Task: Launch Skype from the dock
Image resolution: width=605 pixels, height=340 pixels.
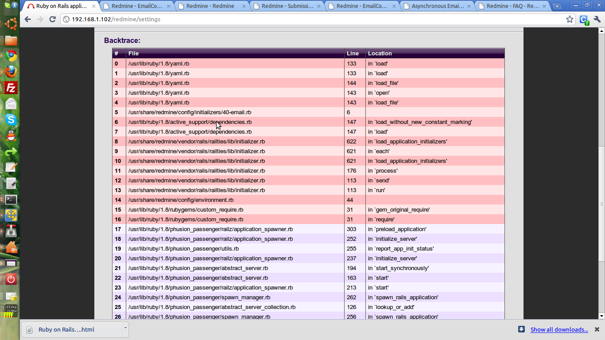Action: (11, 120)
